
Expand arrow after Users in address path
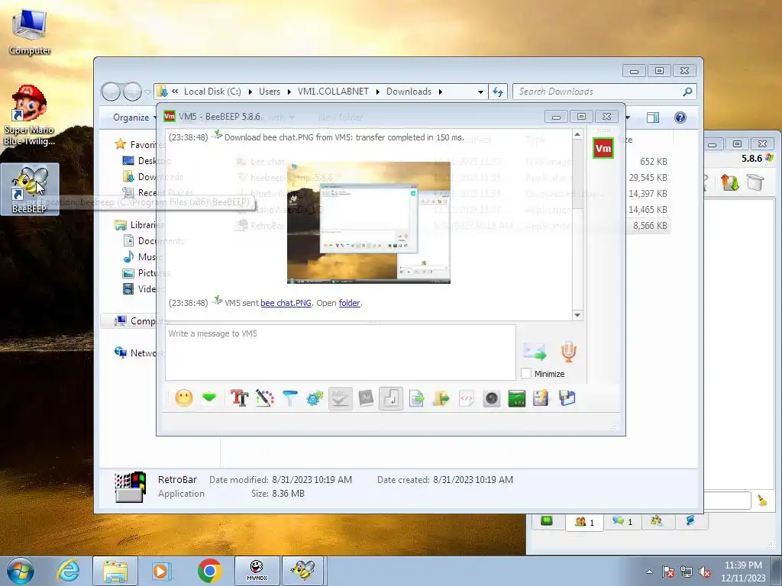289,92
